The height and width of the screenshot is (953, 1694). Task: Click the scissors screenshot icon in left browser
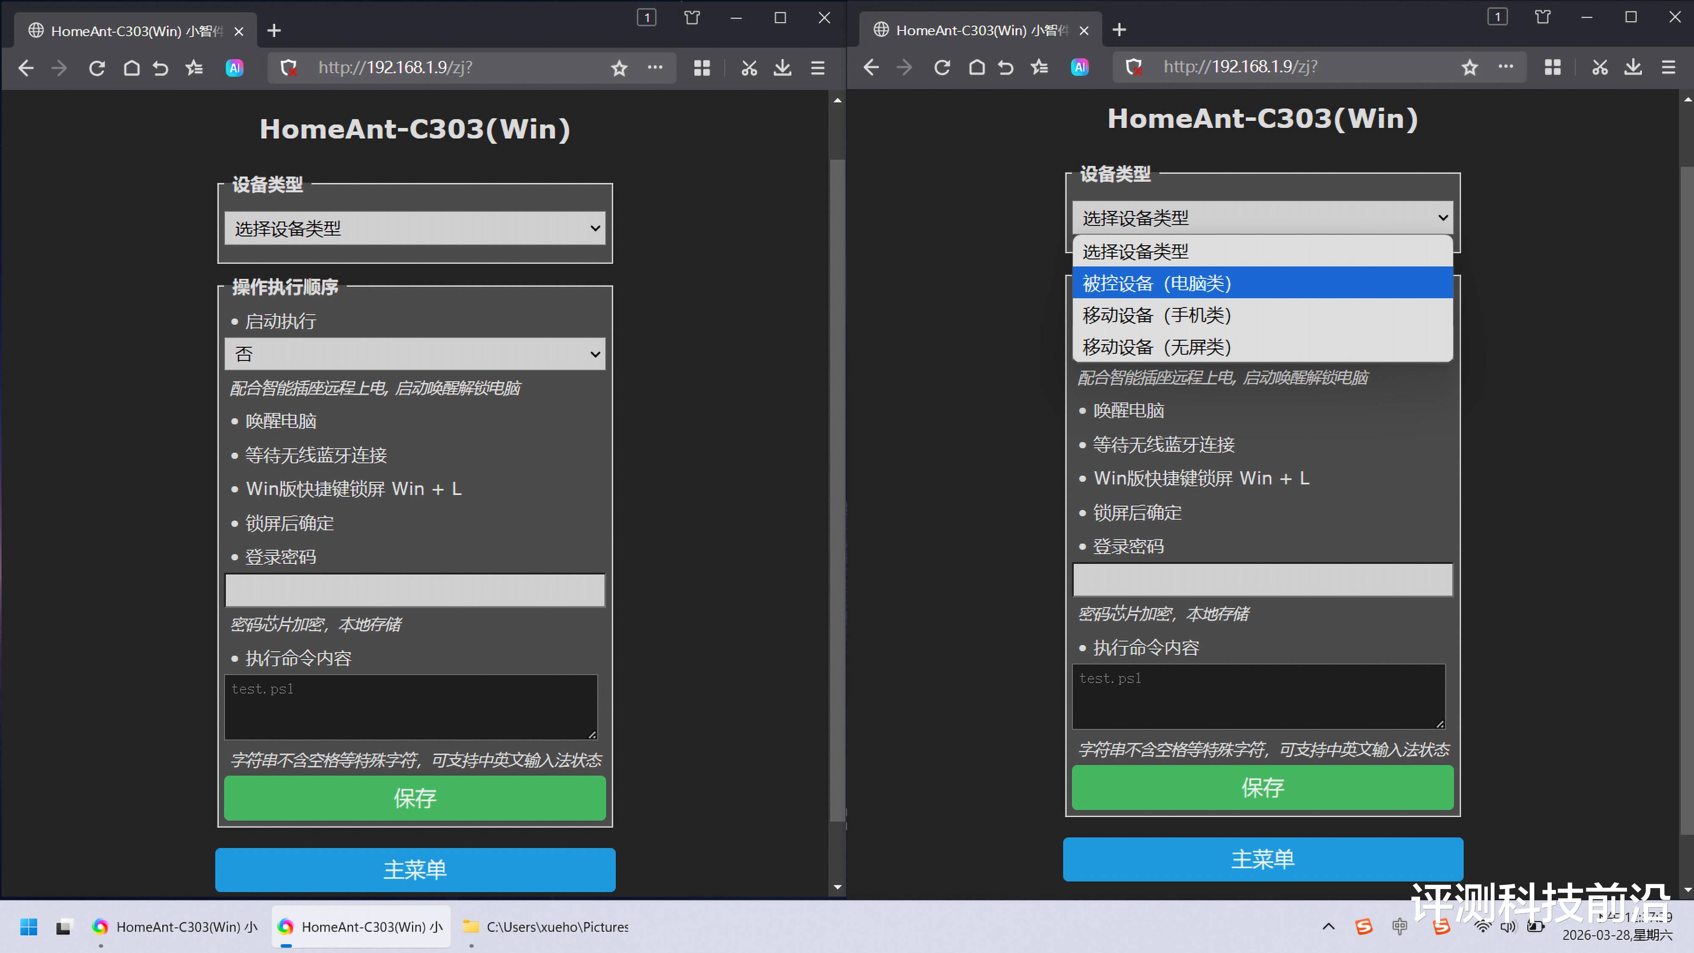point(749,68)
